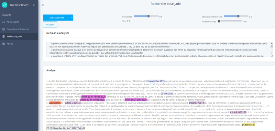Image resolution: width=275 pixels, height=131 pixels.
Task: Click the LDW Dashboard logo icon
Action: point(4,5)
